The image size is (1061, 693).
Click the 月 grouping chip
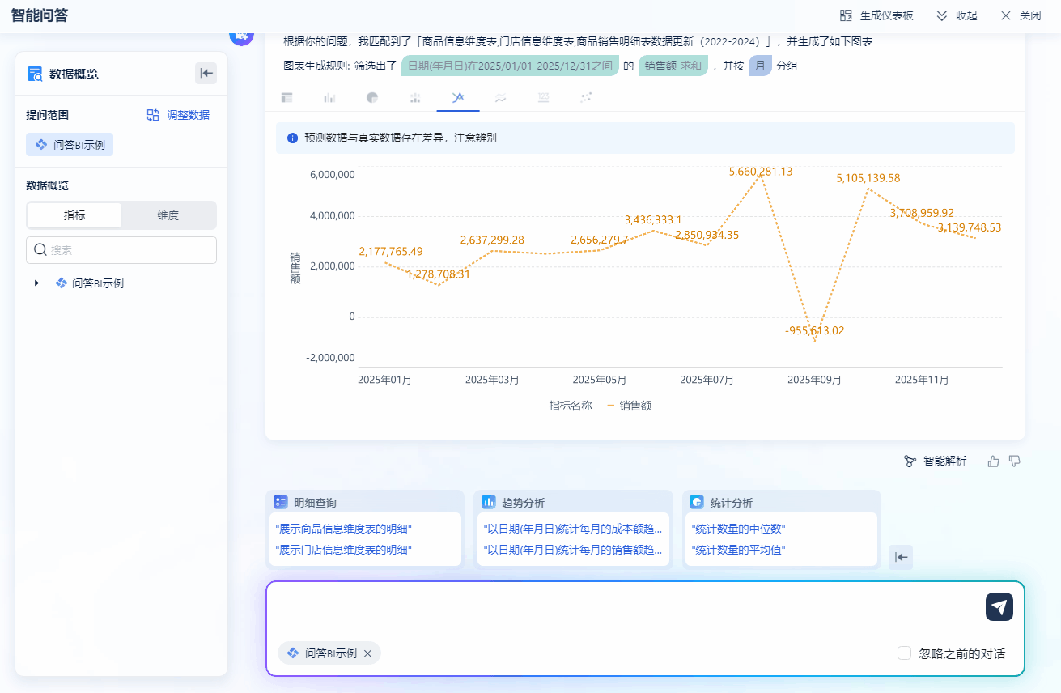coord(760,66)
